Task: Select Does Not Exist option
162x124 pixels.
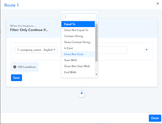Action: pos(78,54)
